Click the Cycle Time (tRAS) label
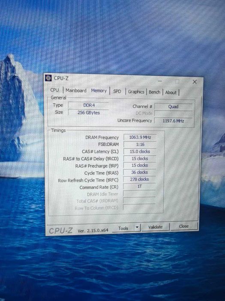This screenshot has height=301, width=225. pos(102,173)
